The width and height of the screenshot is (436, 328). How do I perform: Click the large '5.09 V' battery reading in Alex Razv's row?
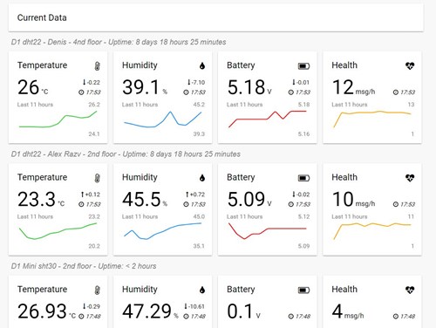click(249, 200)
